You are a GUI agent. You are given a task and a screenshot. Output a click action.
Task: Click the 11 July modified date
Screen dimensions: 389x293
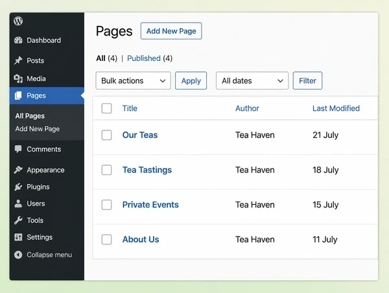[x=325, y=239]
